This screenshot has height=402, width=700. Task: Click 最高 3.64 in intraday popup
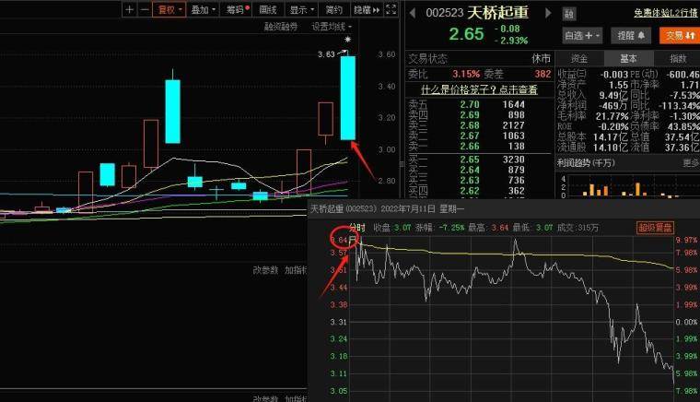488,228
